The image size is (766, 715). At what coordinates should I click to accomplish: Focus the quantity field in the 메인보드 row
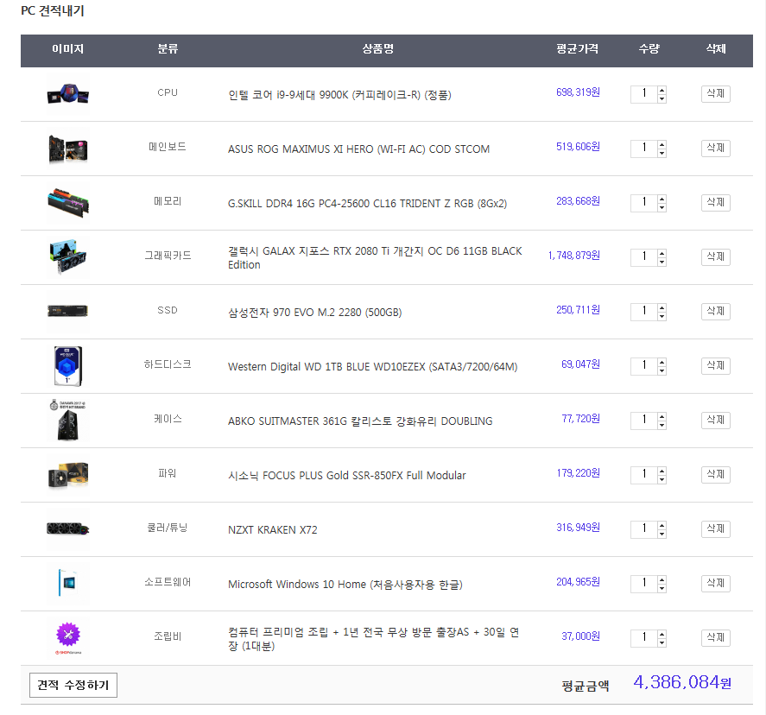coord(644,148)
